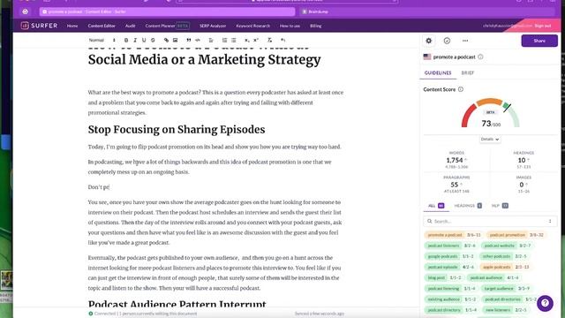Open settings gear in guidelines panel
Screen dimensions: 565x318
coord(428,41)
